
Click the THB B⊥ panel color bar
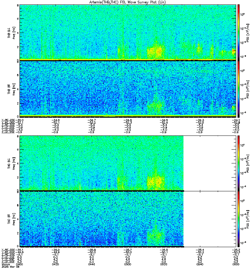239,33
